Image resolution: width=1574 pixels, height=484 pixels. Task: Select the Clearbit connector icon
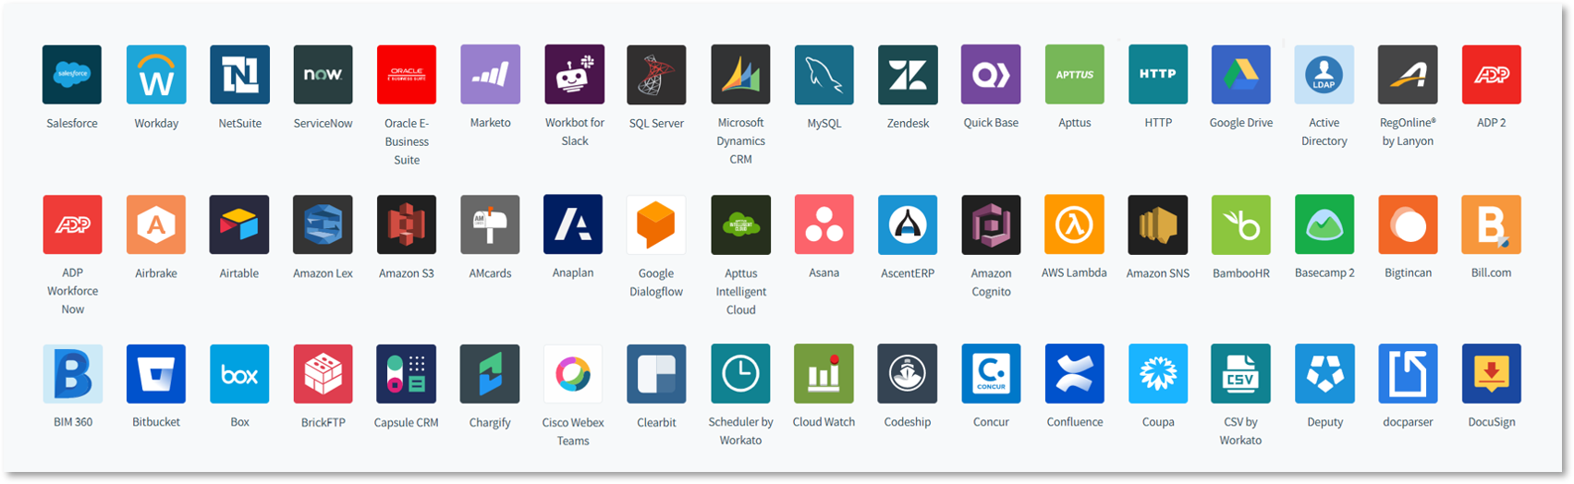coord(656,374)
